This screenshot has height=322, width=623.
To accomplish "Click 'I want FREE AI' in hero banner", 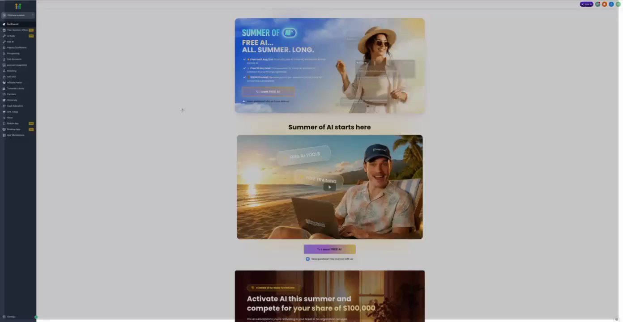I will 268,92.
